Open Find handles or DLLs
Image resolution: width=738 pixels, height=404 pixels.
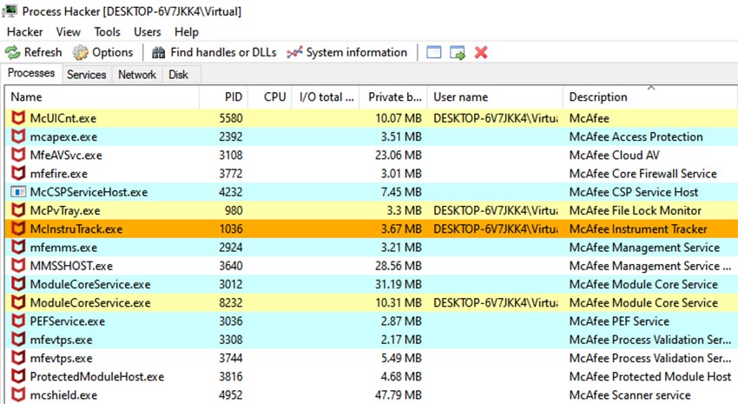pos(214,52)
